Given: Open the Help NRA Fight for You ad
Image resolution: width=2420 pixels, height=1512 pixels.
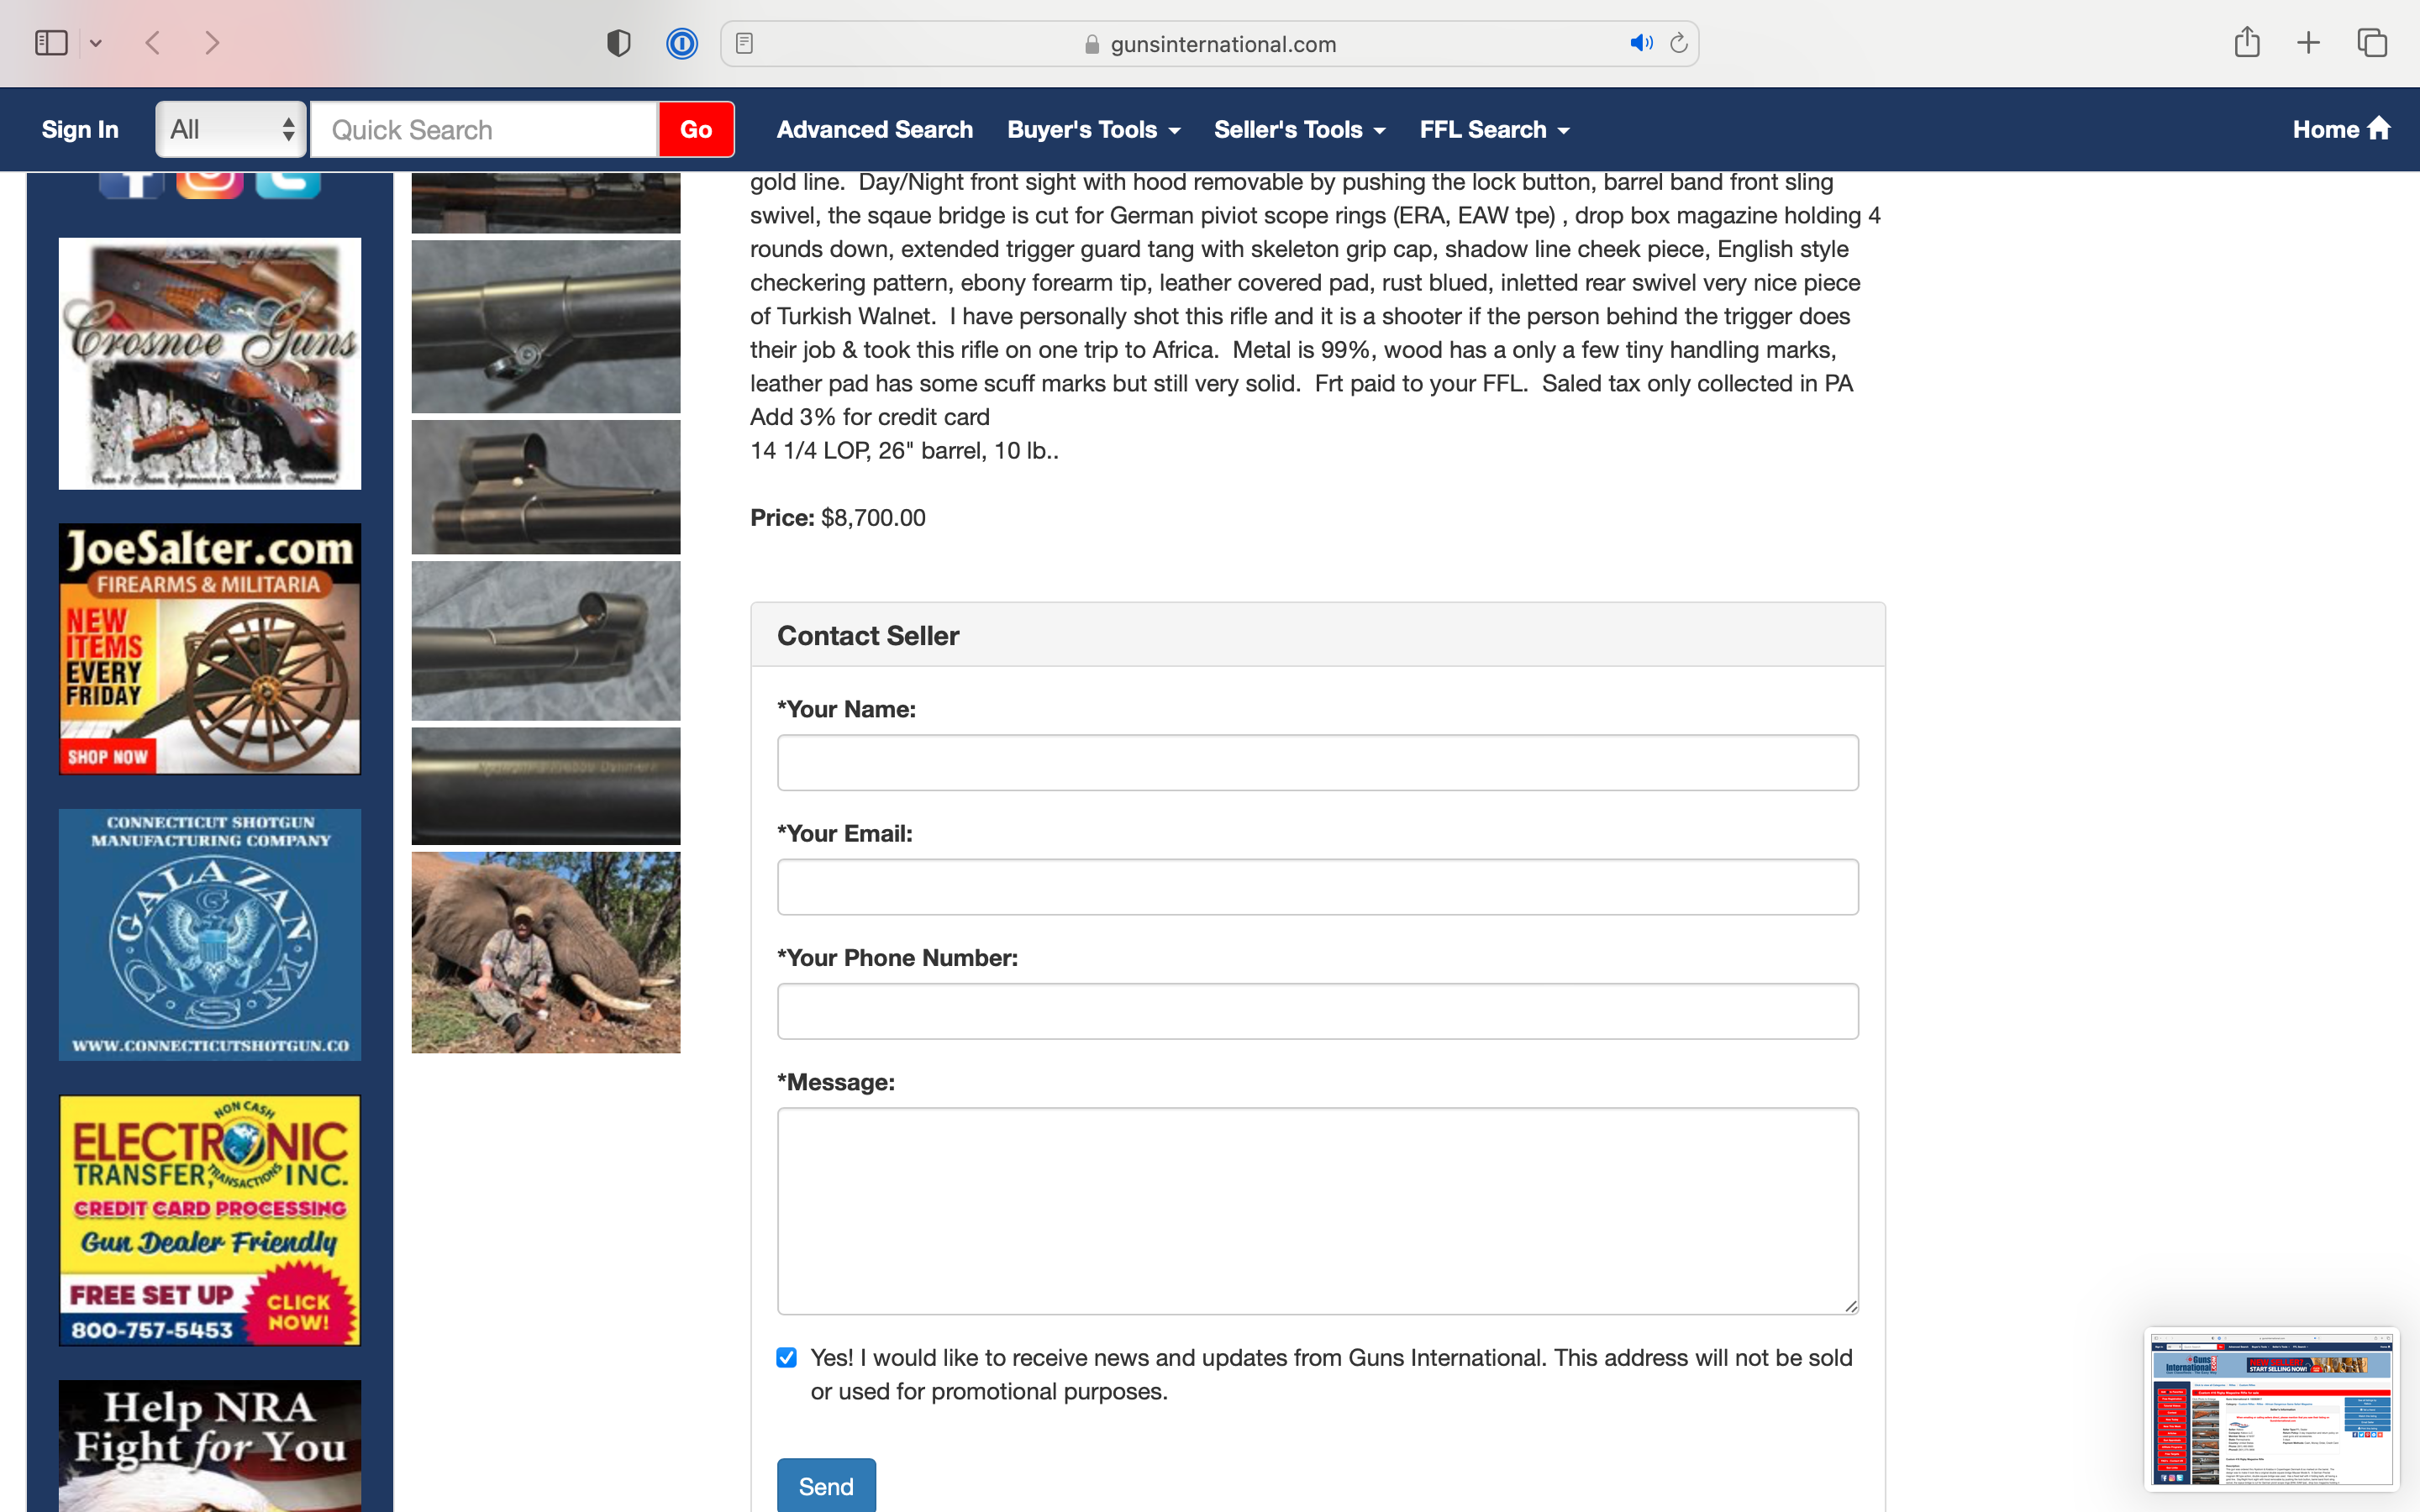Looking at the screenshot, I should [210, 1446].
